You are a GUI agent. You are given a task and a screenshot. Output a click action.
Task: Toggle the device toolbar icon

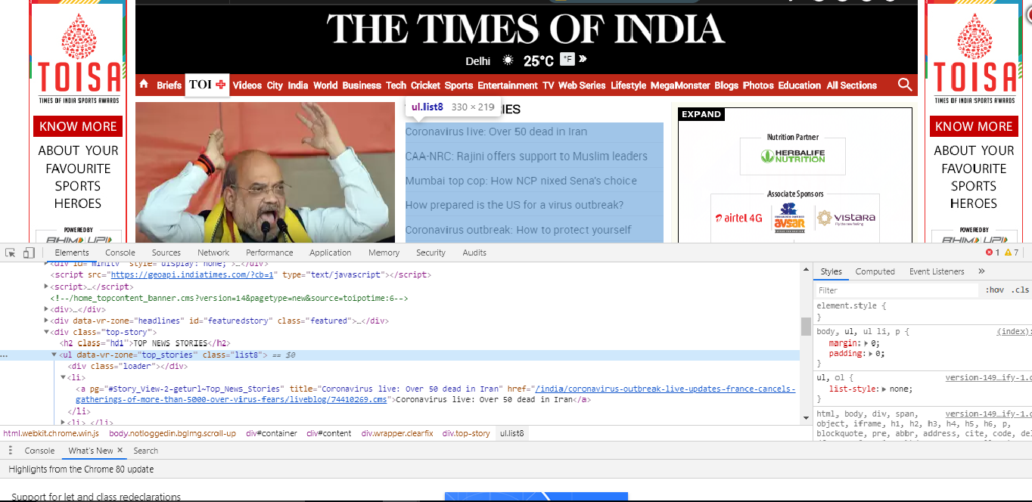coord(29,253)
